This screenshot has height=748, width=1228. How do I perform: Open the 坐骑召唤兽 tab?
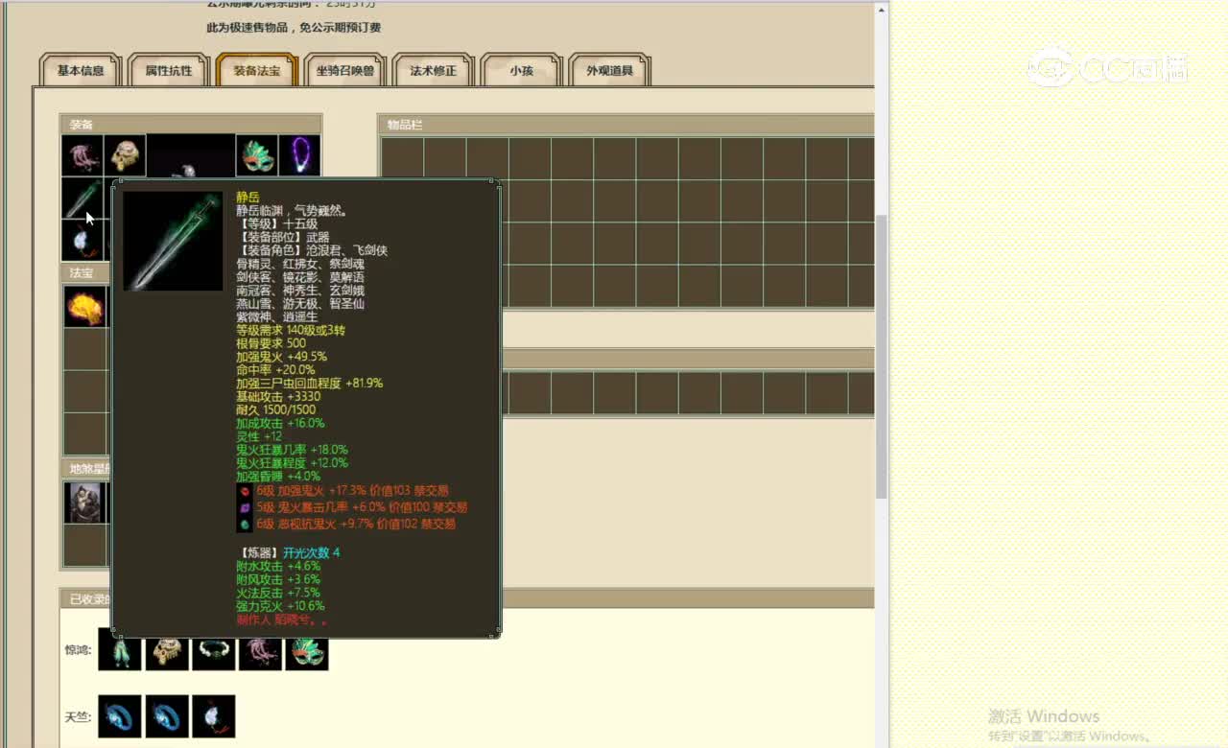345,70
